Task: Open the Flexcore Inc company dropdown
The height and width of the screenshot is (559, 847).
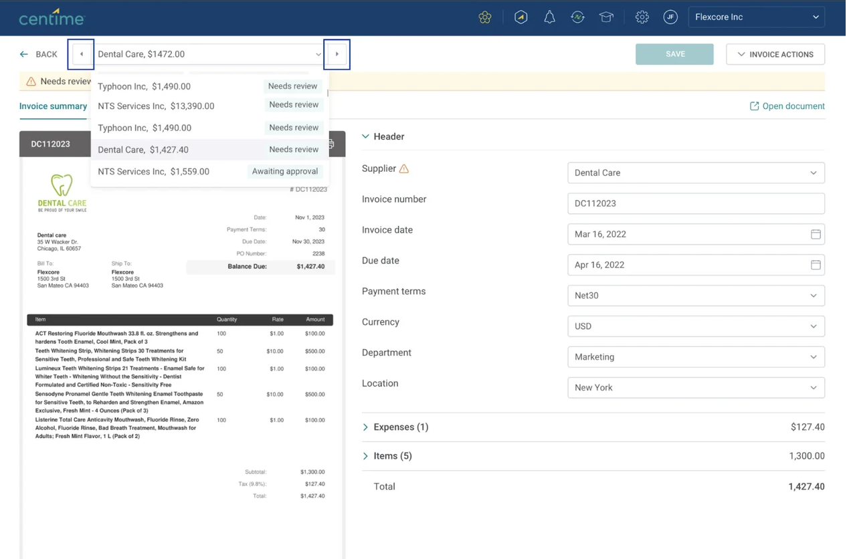Action: point(757,17)
